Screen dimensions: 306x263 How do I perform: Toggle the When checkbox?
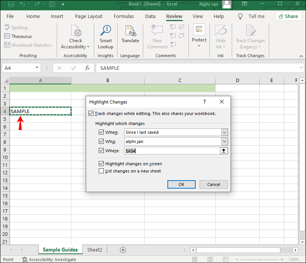(x=101, y=132)
